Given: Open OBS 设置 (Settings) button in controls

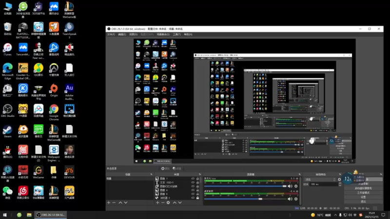Looking at the screenshot, I should pyautogui.click(x=363, y=197).
